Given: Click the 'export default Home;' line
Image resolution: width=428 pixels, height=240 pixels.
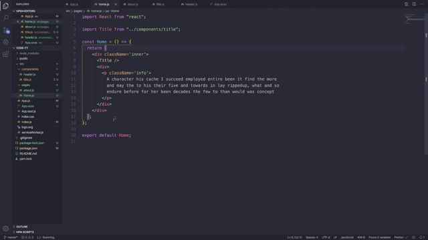Looking at the screenshot, I should pos(106,135).
